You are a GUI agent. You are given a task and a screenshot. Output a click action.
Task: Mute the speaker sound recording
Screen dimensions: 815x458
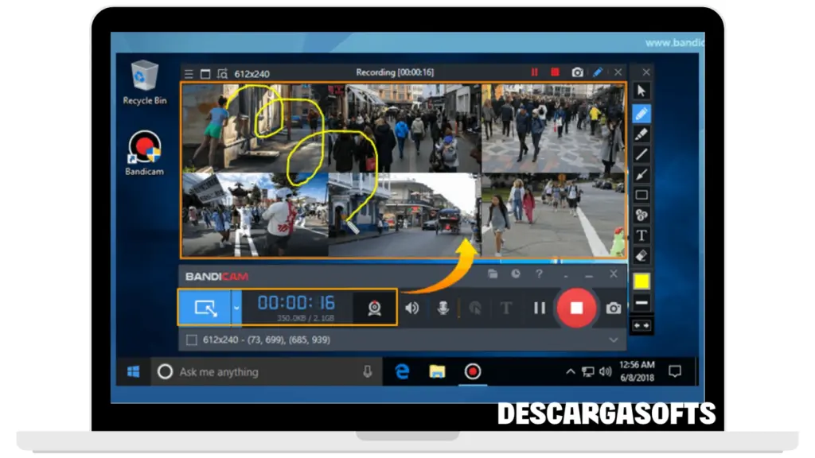(x=411, y=308)
